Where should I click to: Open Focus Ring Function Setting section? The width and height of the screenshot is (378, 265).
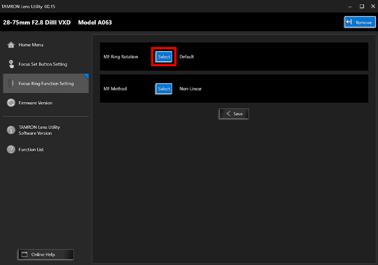[46, 83]
